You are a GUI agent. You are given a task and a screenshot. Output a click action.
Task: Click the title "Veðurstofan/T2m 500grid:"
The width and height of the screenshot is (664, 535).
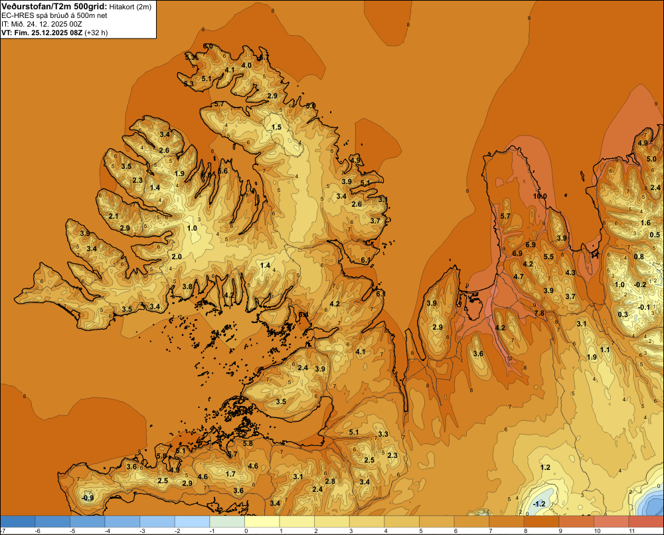tap(54, 6)
